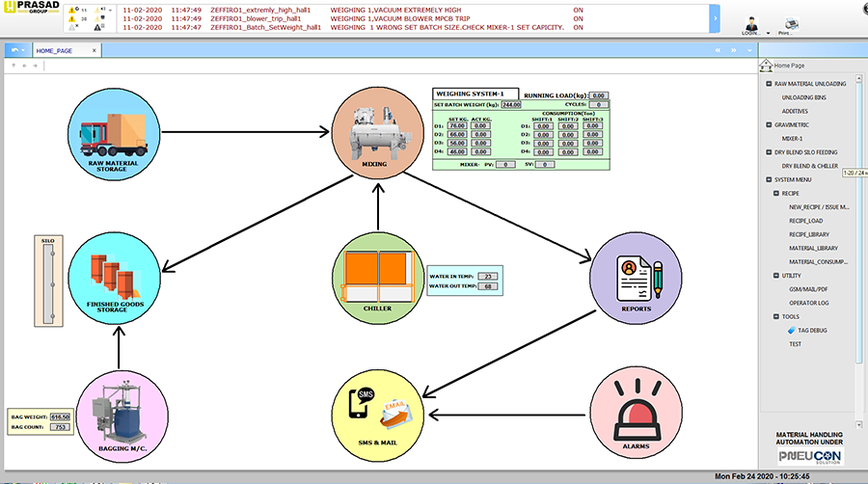The image size is (868, 484).
Task: Open RECIPE_LIBRARY in the navigation tree
Action: pyautogui.click(x=809, y=234)
